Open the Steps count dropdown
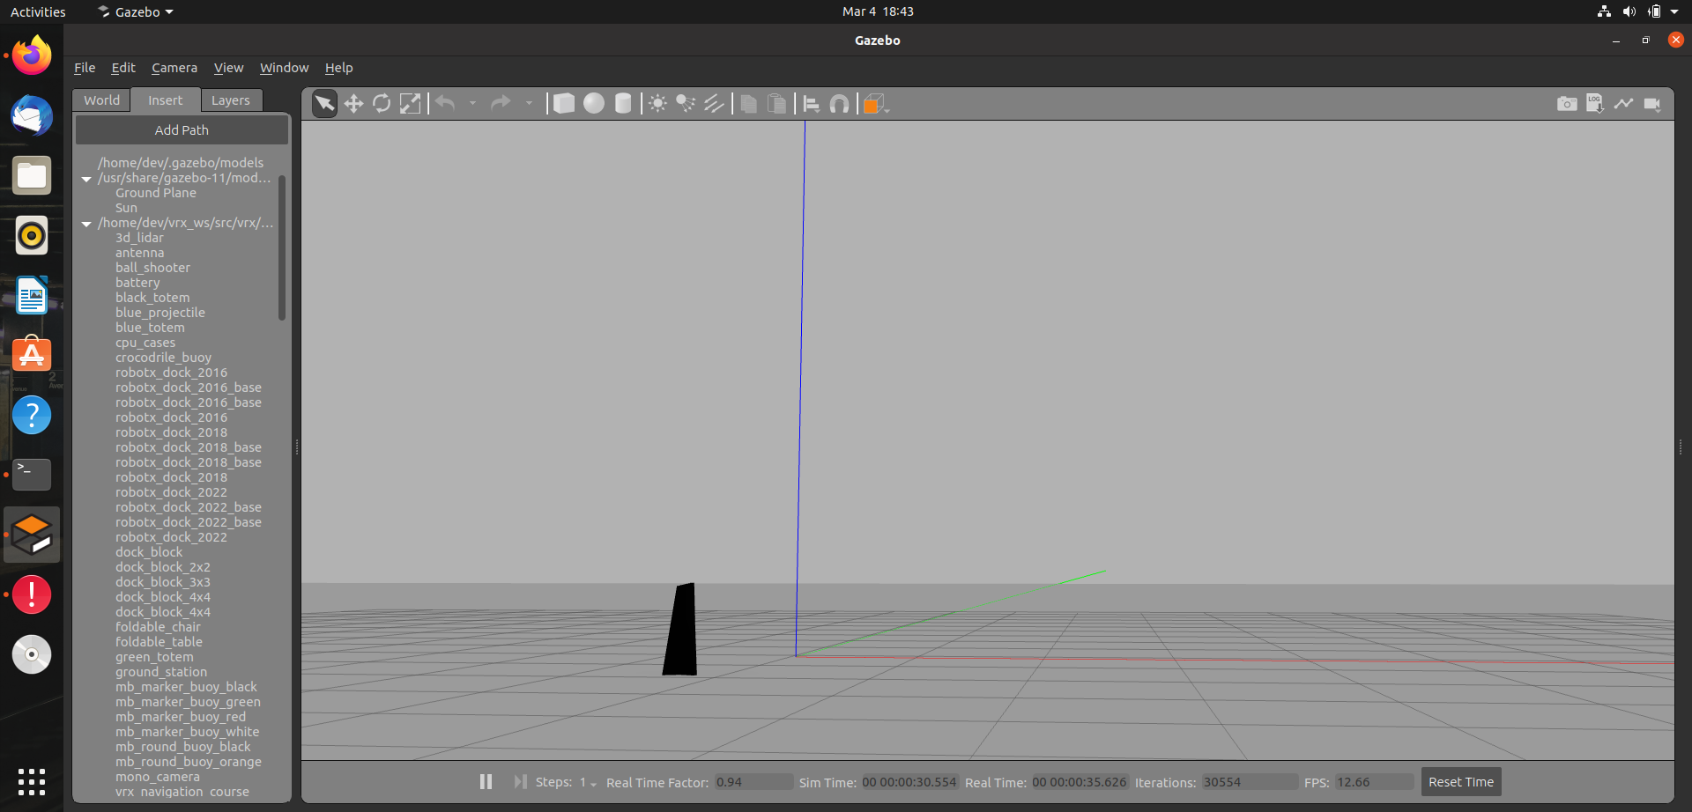This screenshot has width=1692, height=812. [591, 782]
